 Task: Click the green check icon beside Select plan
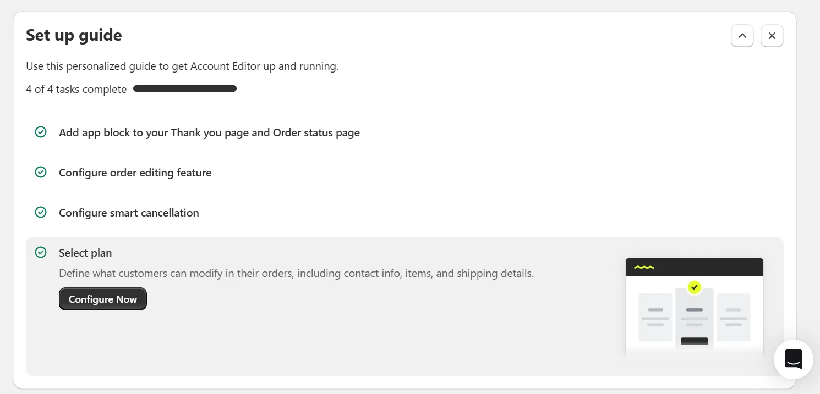[41, 252]
